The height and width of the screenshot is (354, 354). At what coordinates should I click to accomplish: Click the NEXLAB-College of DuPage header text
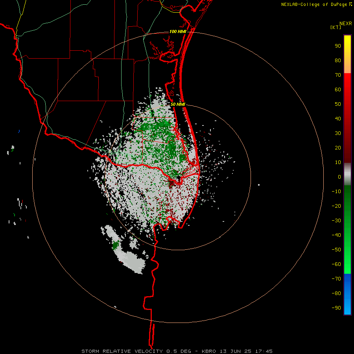(x=316, y=4)
